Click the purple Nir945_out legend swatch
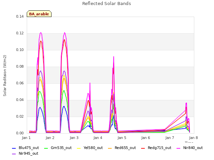 point(14,154)
